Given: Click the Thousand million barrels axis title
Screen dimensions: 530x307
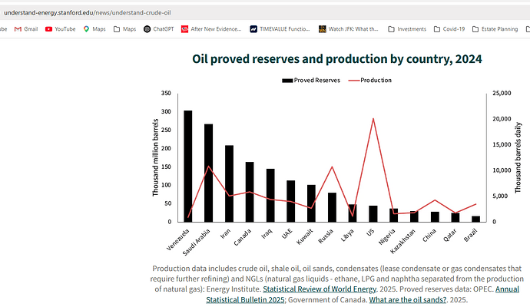Looking at the screenshot, I should coord(155,157).
